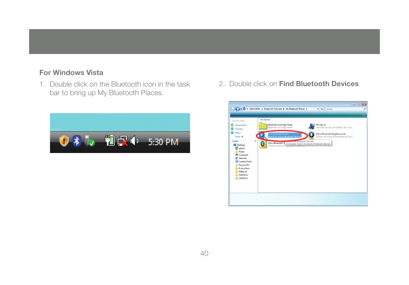409x285 pixels.
Task: Expand More favorite links
Action: point(239,137)
